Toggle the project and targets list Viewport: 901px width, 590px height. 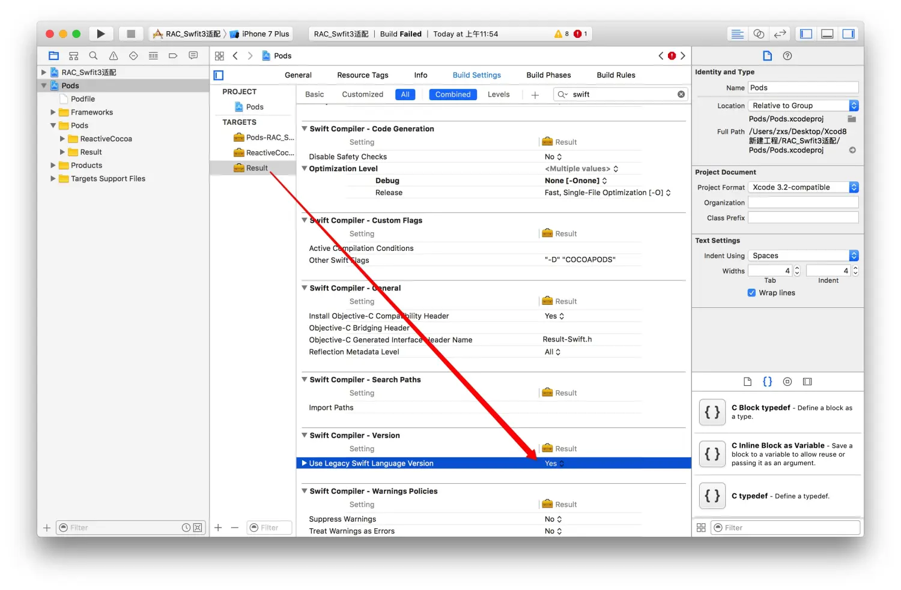[x=219, y=75]
